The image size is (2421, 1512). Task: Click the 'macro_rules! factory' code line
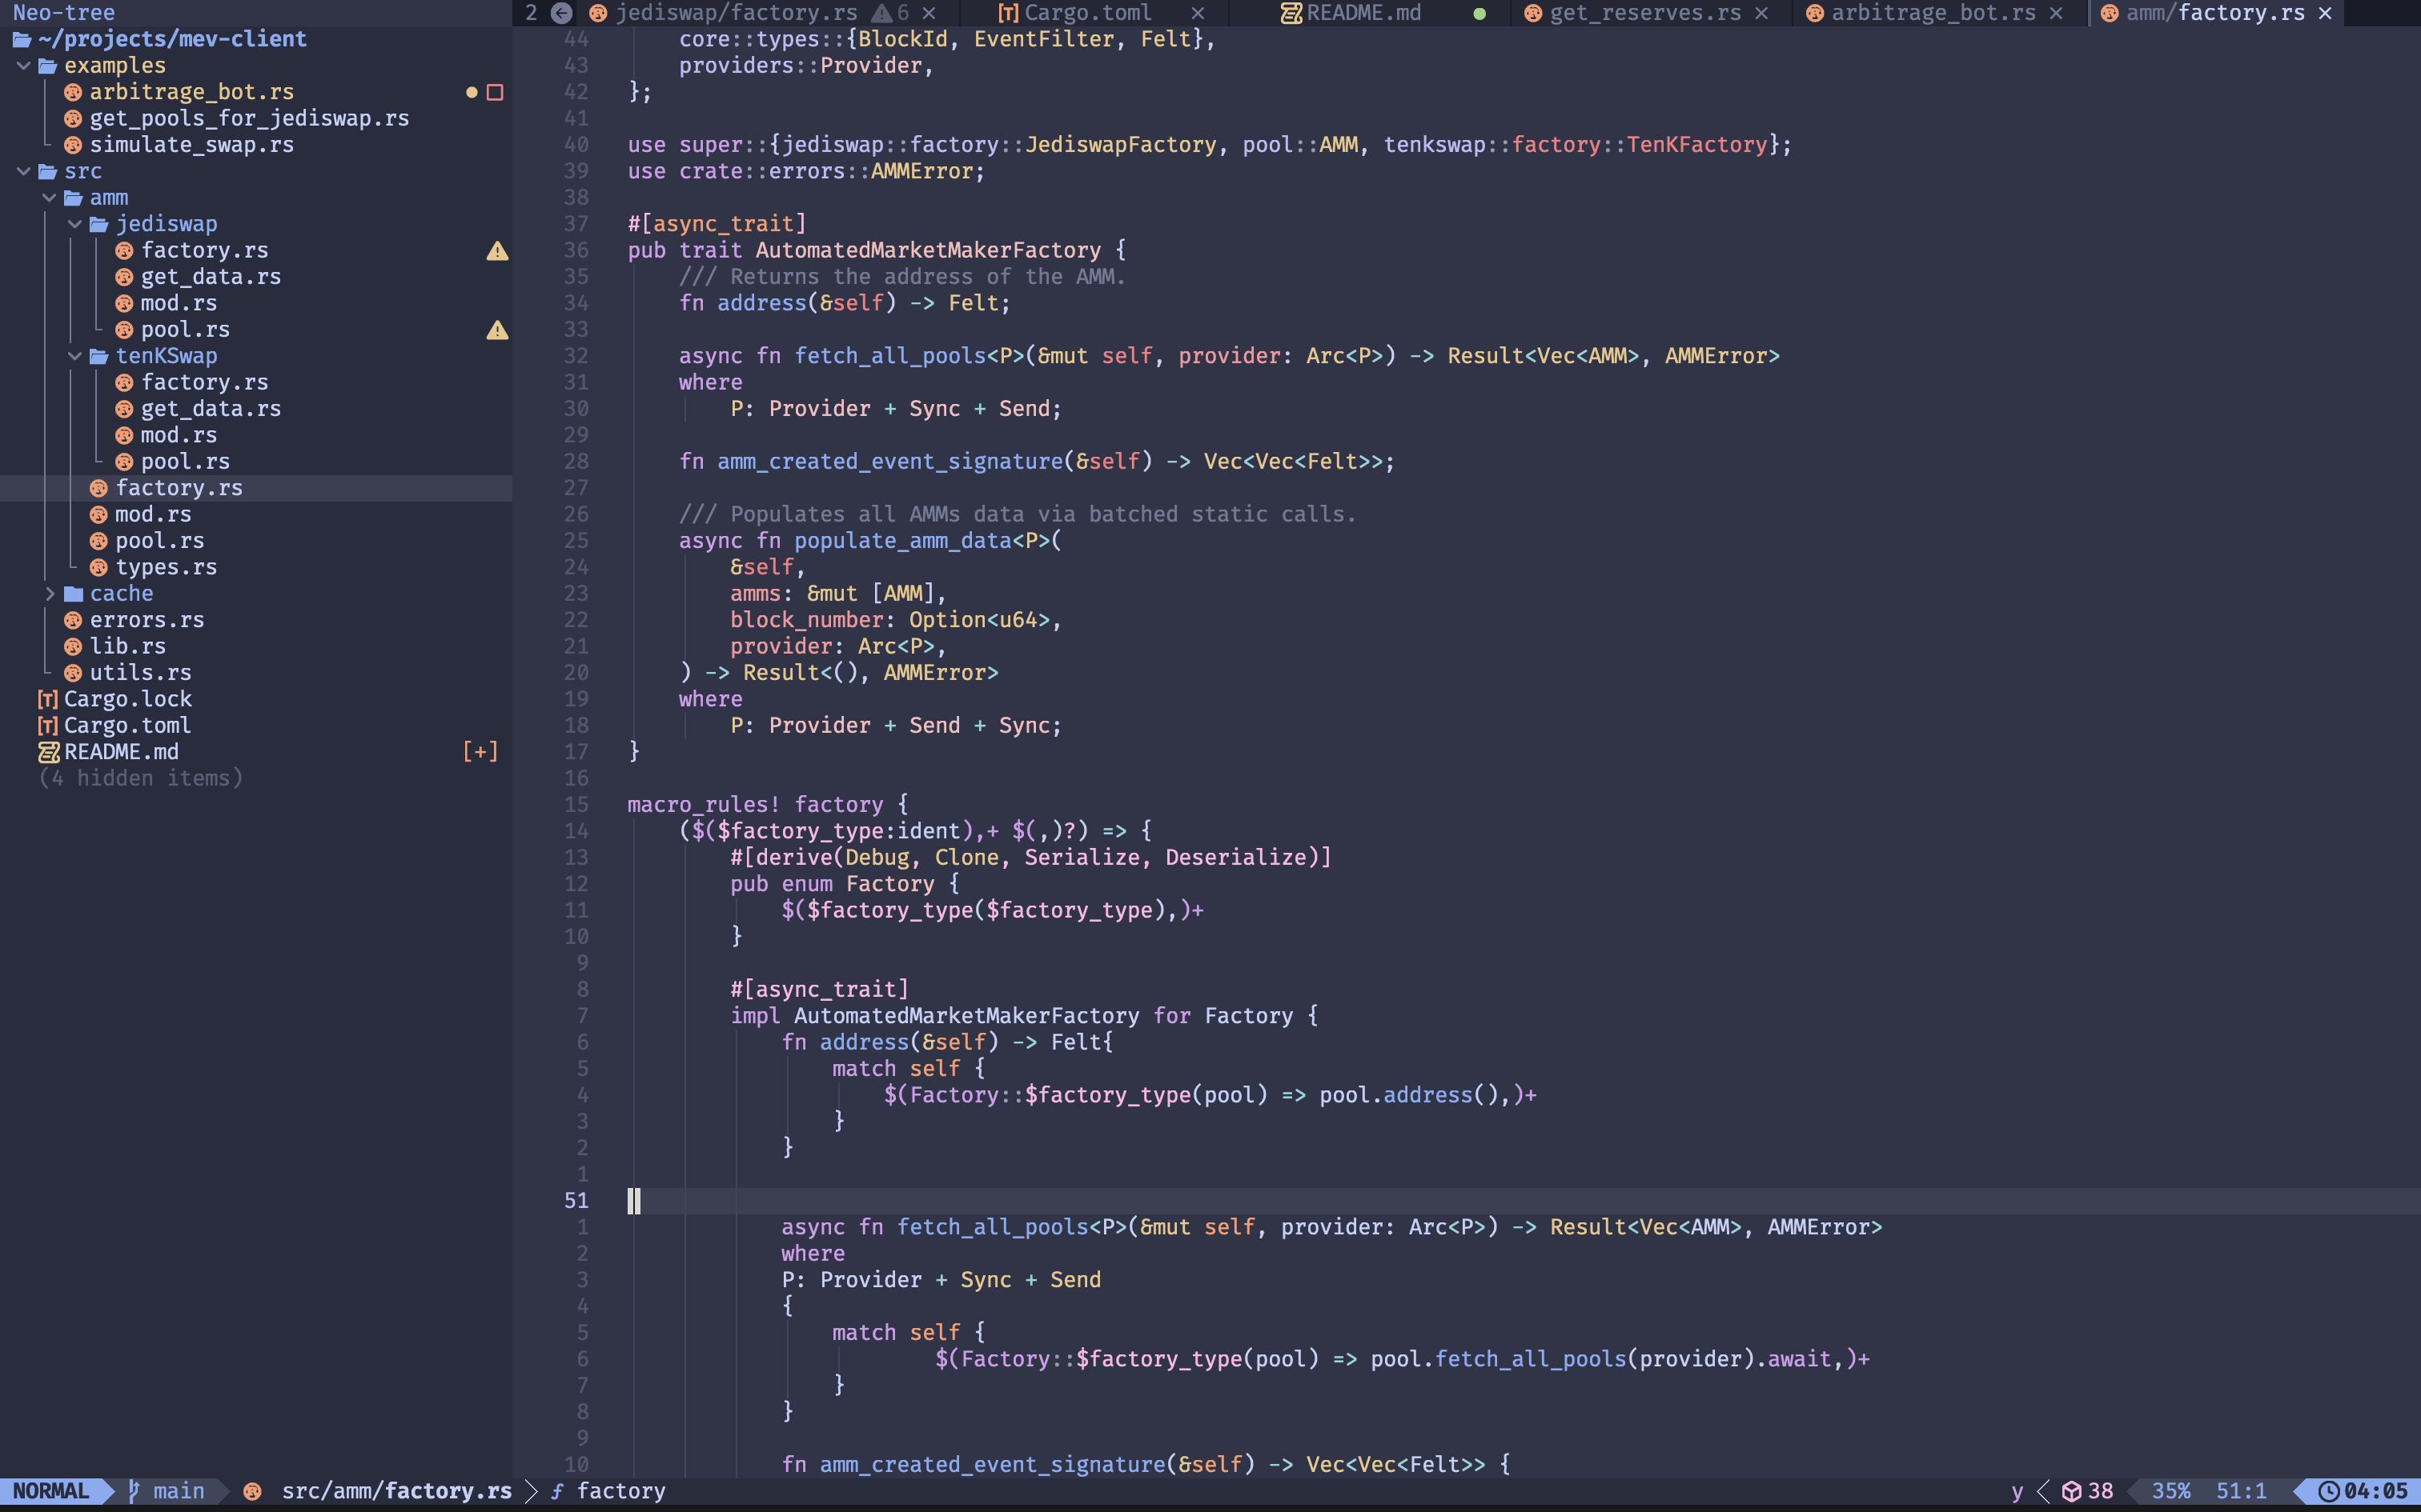click(x=769, y=805)
